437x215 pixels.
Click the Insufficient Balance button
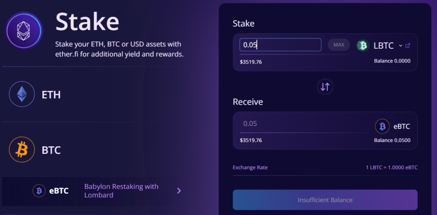click(325, 200)
